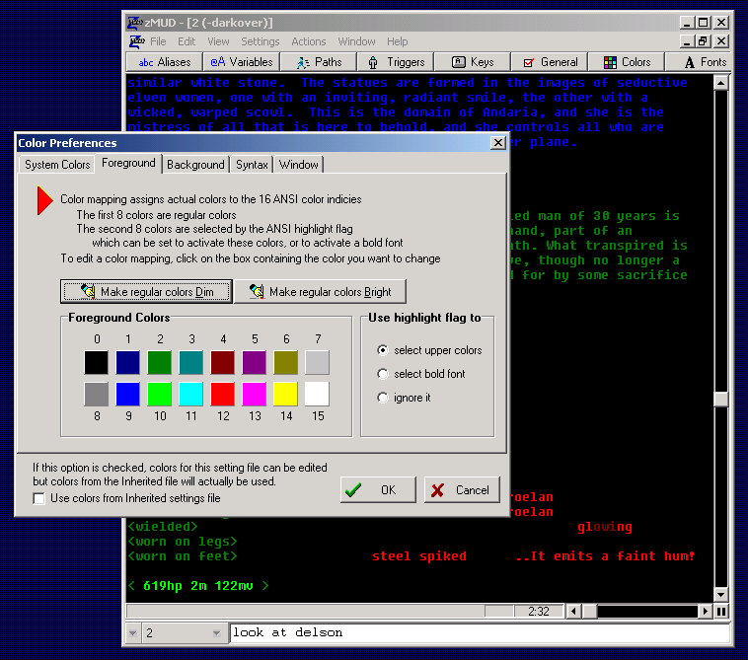Edit the teal color swatch 3

(x=190, y=362)
